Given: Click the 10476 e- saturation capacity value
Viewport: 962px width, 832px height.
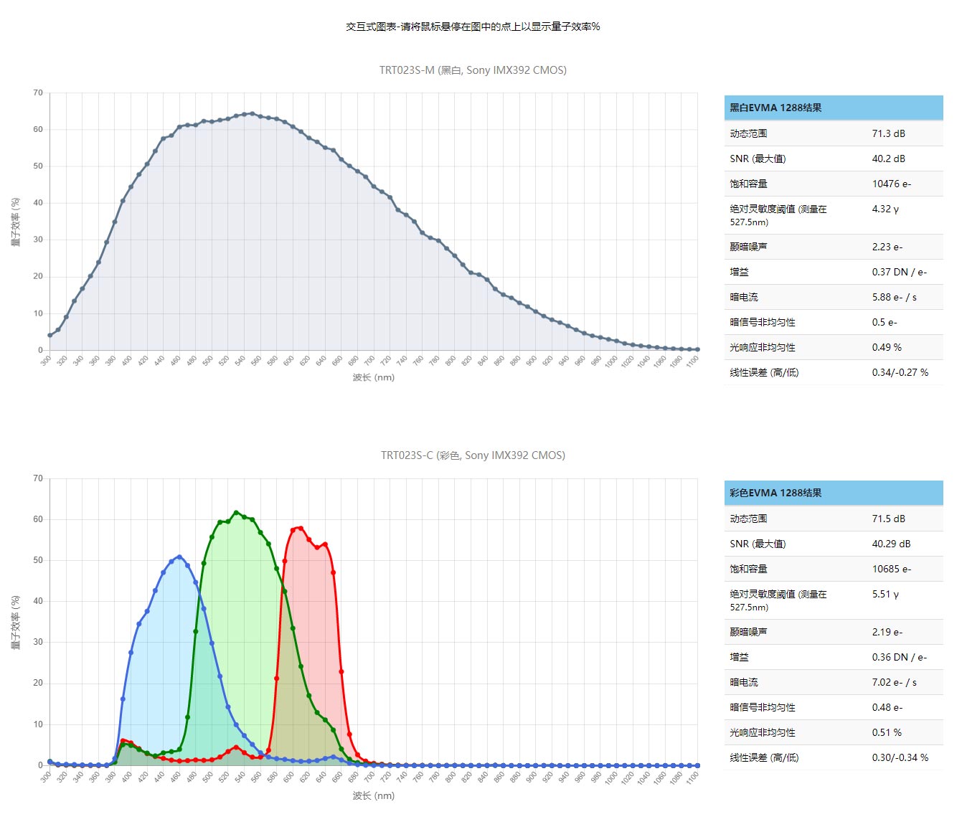Looking at the screenshot, I should point(891,184).
